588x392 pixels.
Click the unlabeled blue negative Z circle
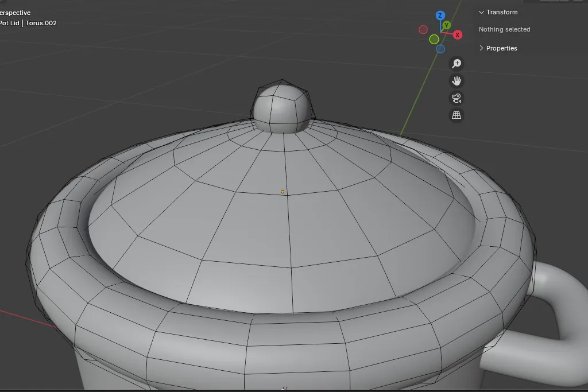tap(440, 49)
